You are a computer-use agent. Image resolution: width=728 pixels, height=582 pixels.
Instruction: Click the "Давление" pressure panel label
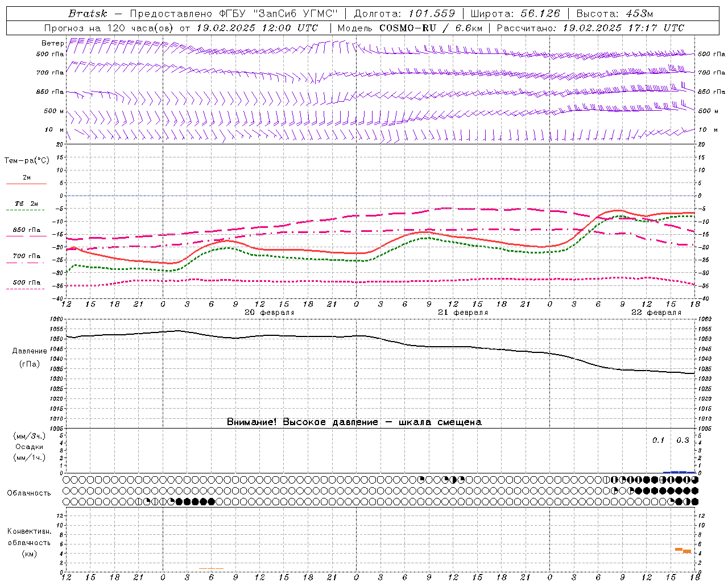pyautogui.click(x=28, y=351)
